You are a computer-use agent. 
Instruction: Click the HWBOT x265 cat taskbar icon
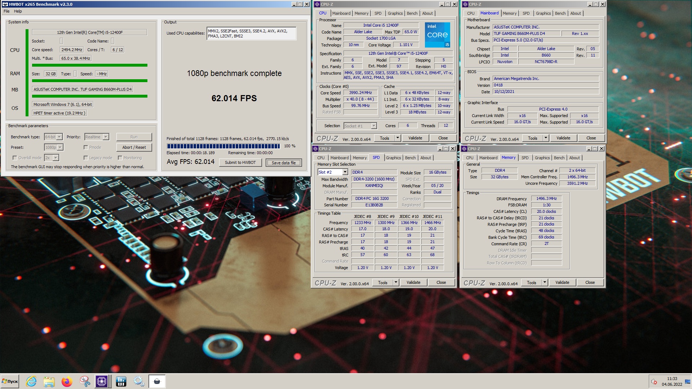click(x=157, y=381)
